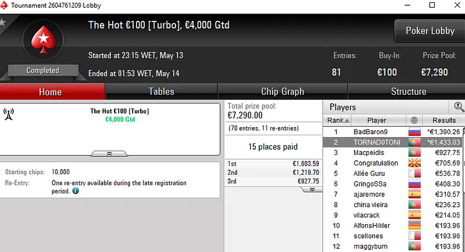Select player Macpeidls in list
The image size is (465, 252).
click(x=377, y=153)
